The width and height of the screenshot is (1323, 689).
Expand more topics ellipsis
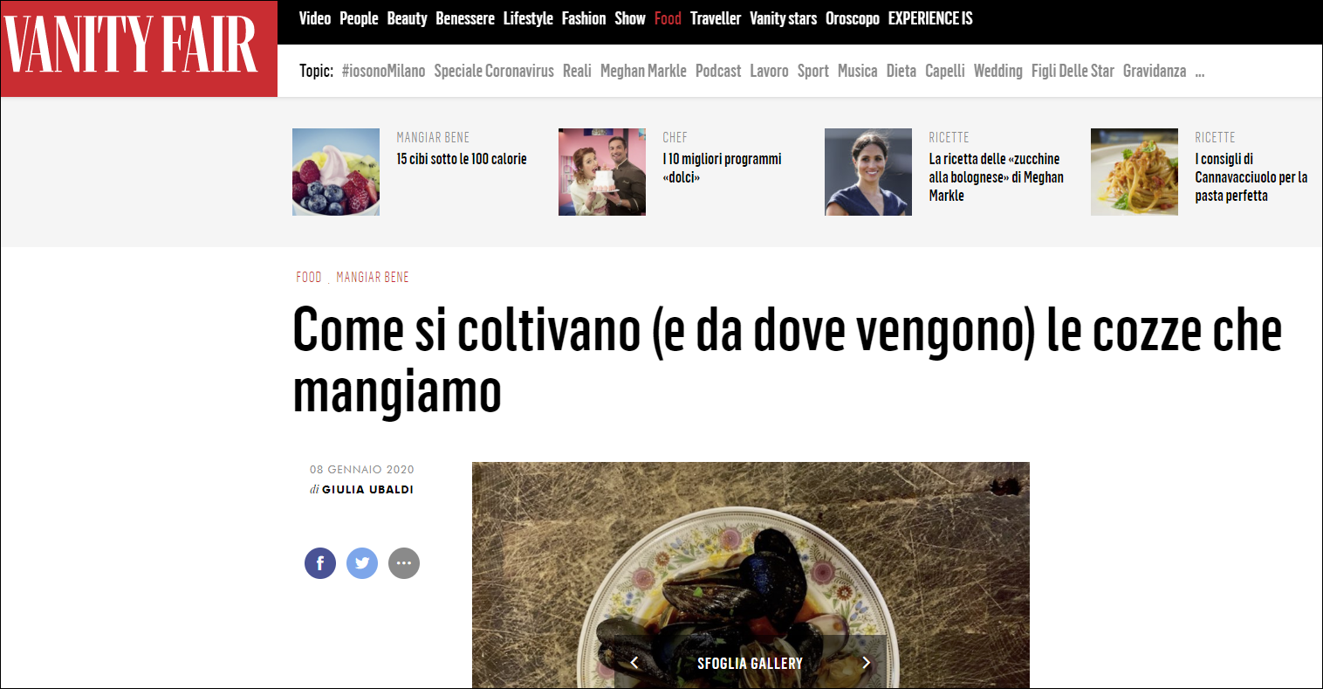(1200, 72)
